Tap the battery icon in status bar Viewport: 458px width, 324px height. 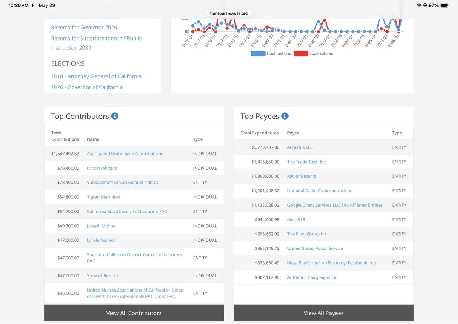pyautogui.click(x=445, y=5)
